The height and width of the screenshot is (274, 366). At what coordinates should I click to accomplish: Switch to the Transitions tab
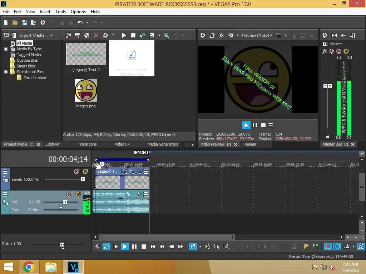[x=87, y=144]
